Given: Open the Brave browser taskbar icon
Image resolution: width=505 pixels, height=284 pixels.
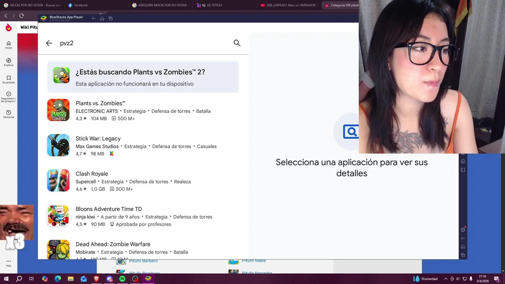Looking at the screenshot, I should point(97,279).
